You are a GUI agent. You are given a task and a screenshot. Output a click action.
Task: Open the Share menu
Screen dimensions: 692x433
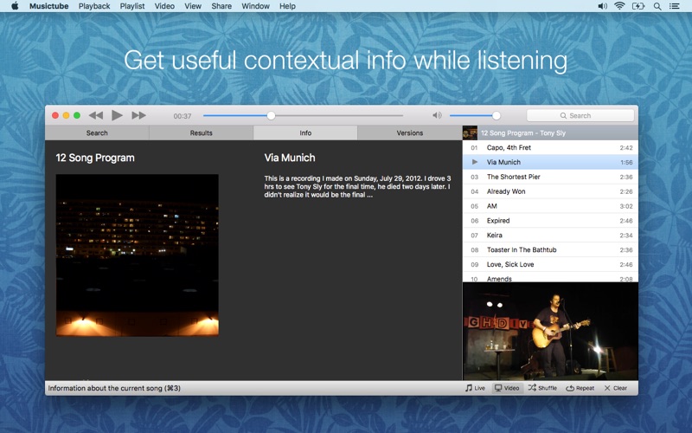coord(221,6)
